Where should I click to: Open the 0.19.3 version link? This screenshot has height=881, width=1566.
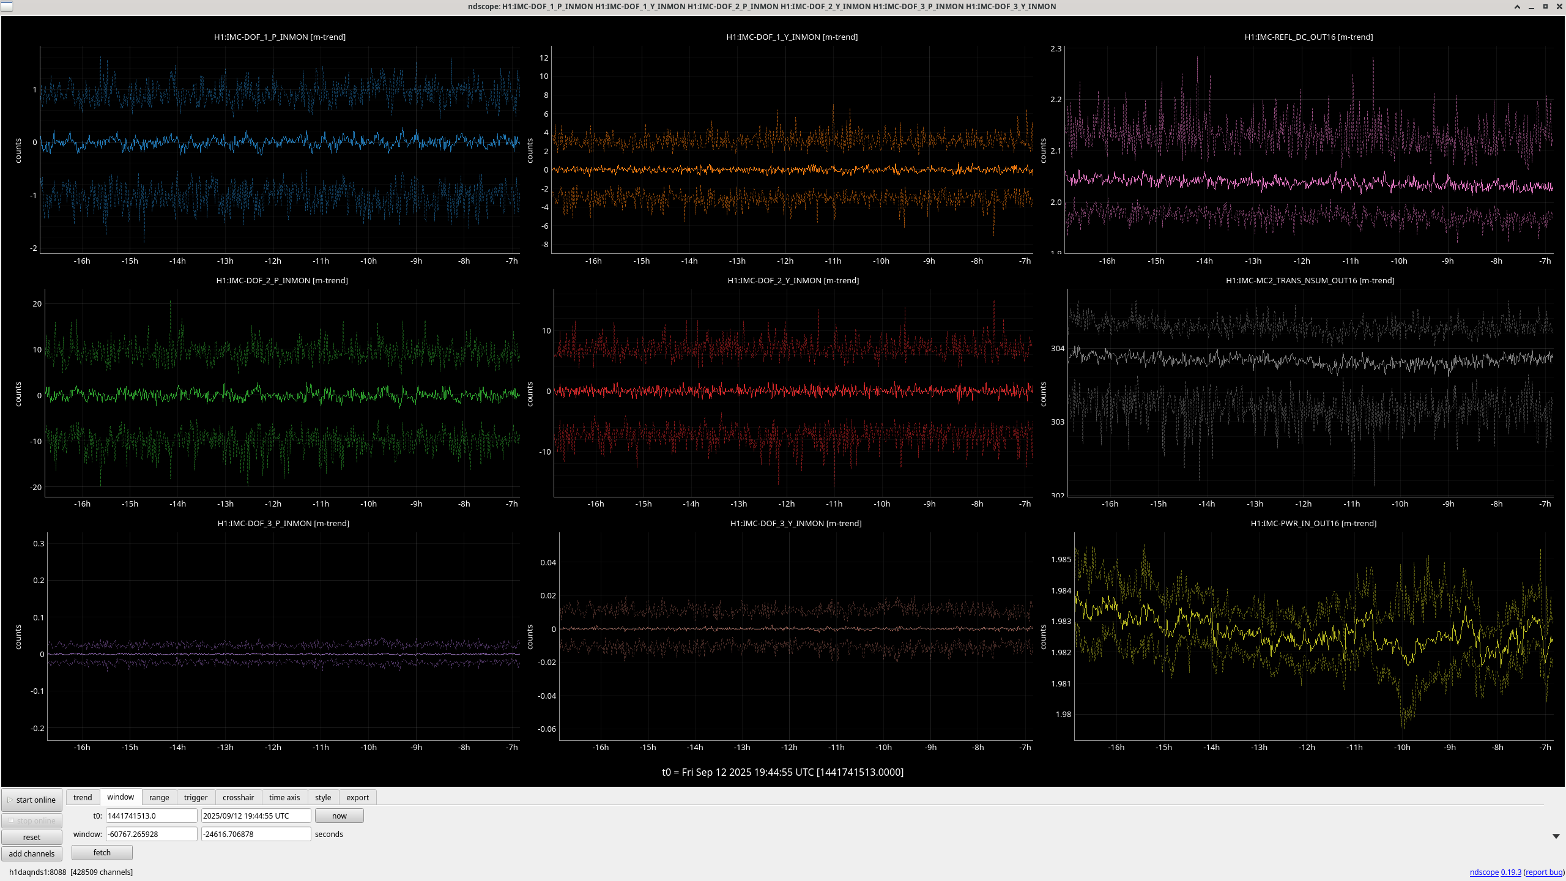tap(1511, 872)
